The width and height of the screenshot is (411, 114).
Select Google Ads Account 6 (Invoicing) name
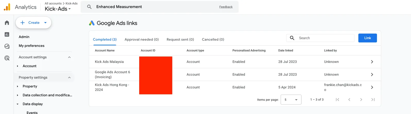tap(113, 74)
